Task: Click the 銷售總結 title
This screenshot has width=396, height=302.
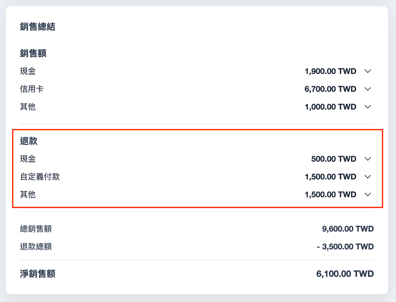Action: pos(38,27)
